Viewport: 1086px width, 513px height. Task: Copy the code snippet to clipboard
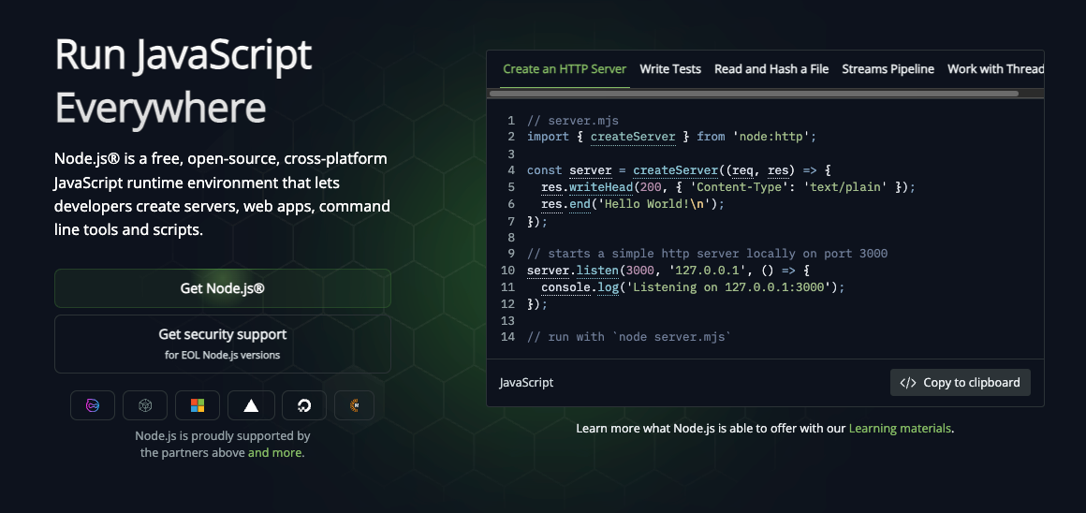tap(960, 383)
